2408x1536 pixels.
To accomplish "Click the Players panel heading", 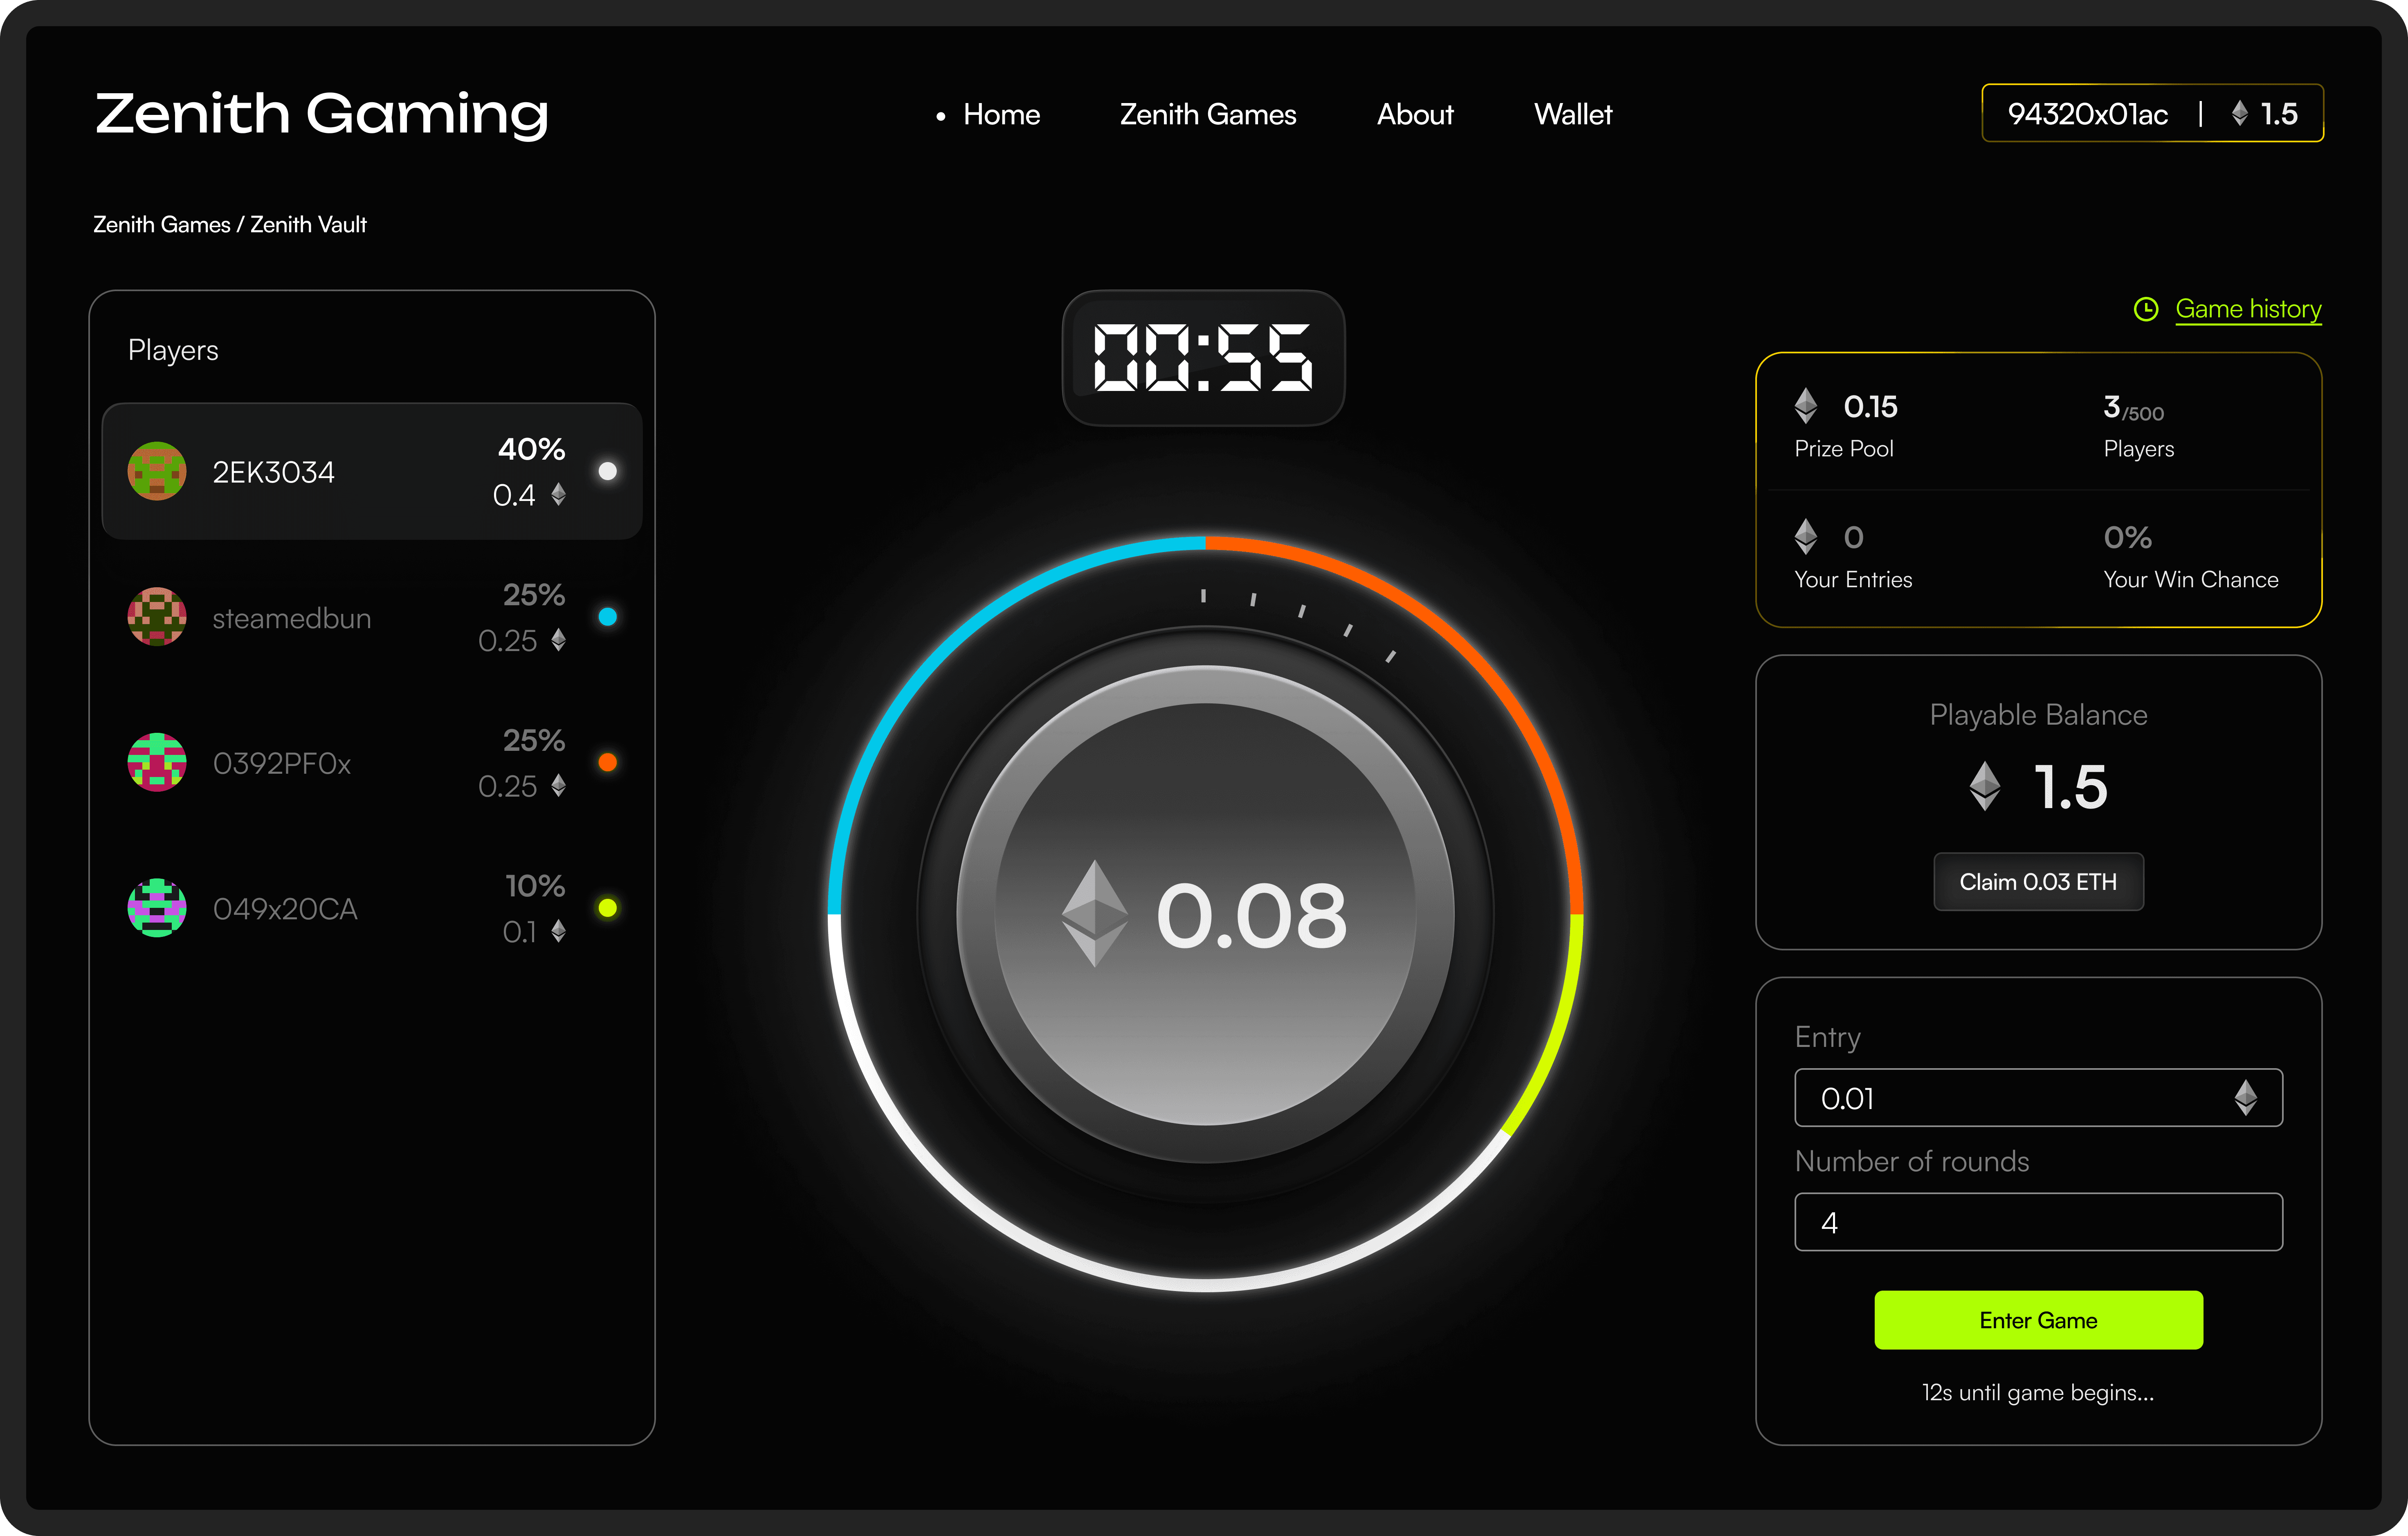I will (x=173, y=350).
